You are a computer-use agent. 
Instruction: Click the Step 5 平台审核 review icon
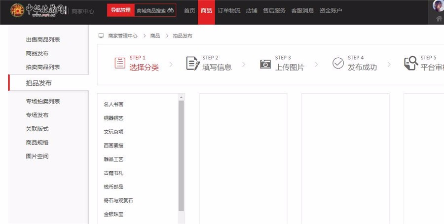coord(410,63)
